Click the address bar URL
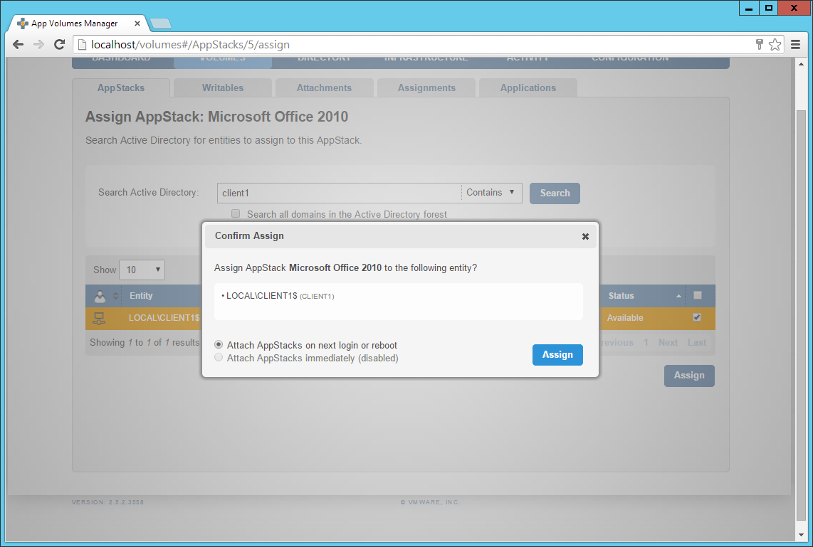813x547 pixels. pos(190,45)
